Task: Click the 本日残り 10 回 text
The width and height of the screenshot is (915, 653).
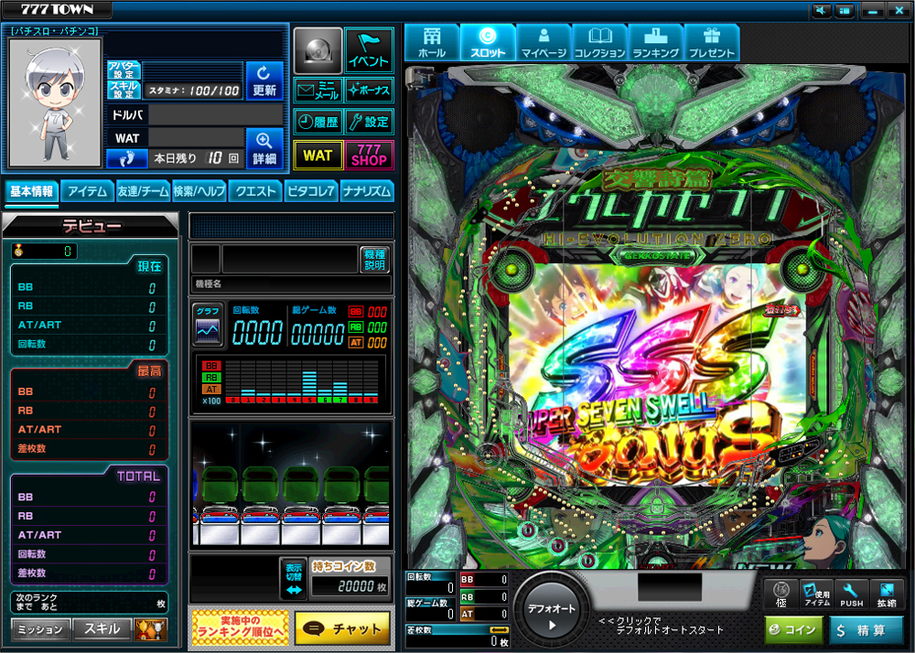Action: pos(196,158)
